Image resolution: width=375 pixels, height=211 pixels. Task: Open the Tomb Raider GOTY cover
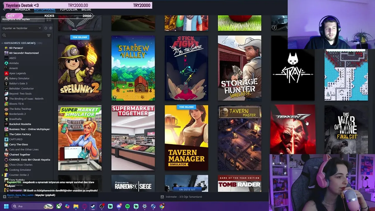pyautogui.click(x=239, y=183)
